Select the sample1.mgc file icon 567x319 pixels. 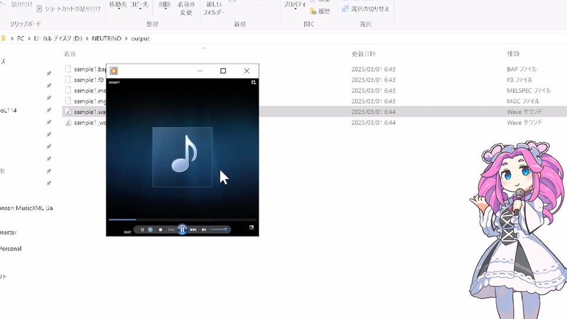(68, 101)
